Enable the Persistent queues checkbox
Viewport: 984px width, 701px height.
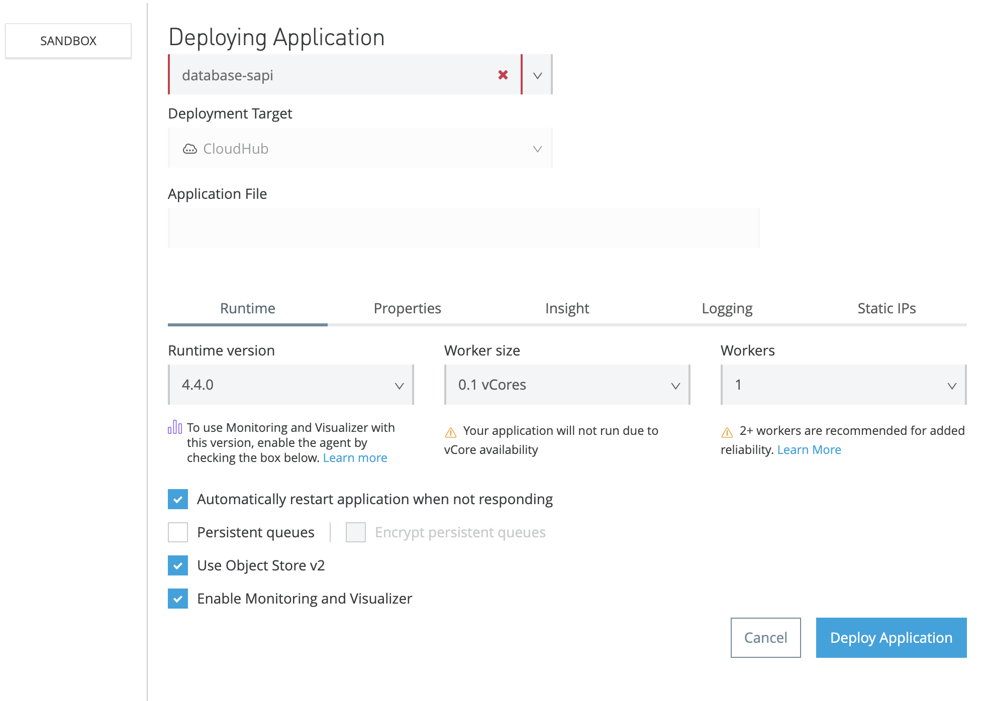click(178, 532)
